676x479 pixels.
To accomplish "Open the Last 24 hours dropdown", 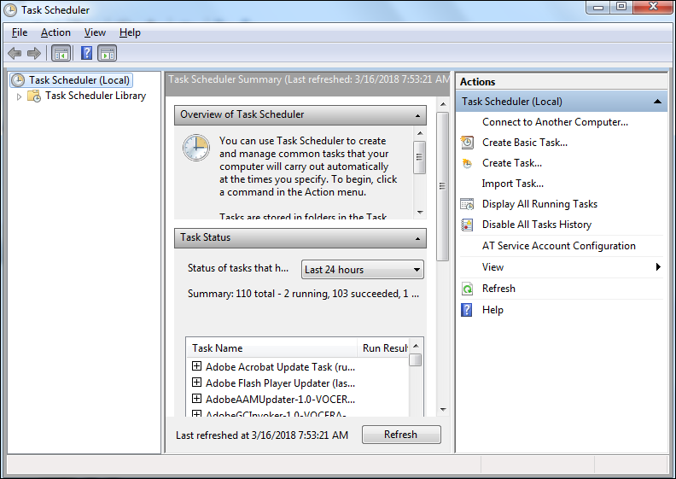I will (x=363, y=270).
